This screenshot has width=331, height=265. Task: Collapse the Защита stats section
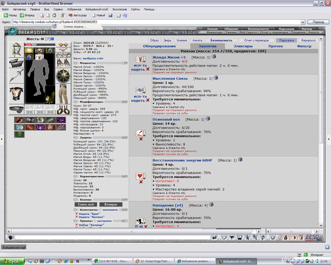click(x=75, y=137)
